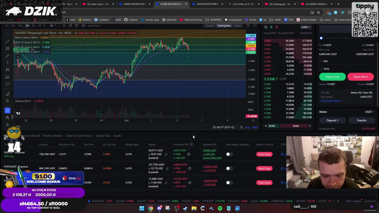Toggle unrealized PNL fair price F badge
Viewport: 379px width, 213px height.
(192, 144)
